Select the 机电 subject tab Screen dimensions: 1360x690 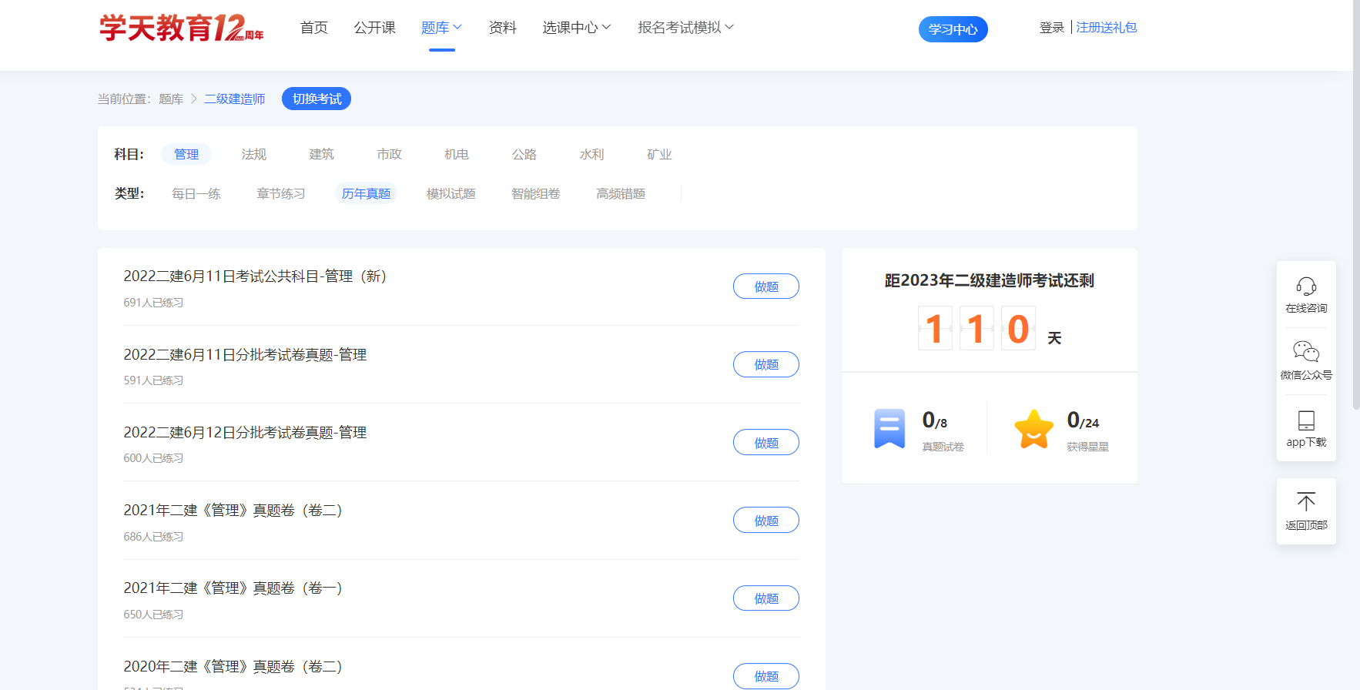(457, 154)
